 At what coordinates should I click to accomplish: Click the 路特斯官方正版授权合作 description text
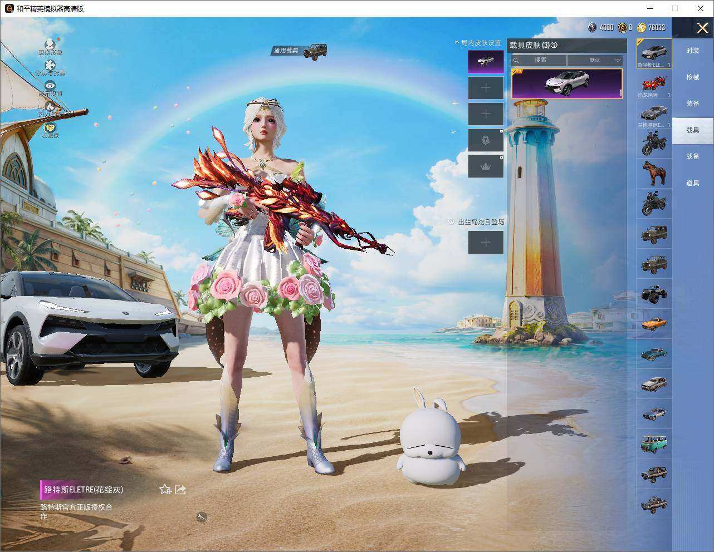tap(76, 511)
